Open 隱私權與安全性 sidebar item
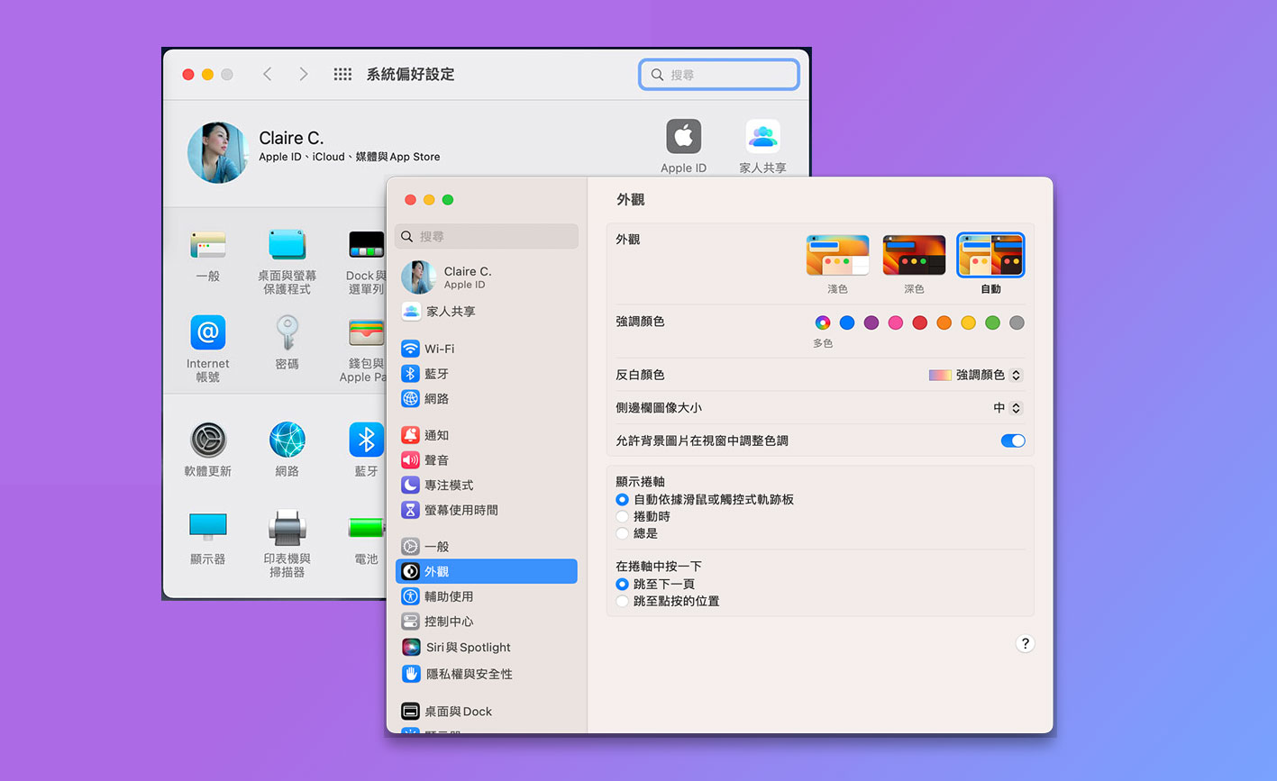The image size is (1277, 781). [x=468, y=674]
